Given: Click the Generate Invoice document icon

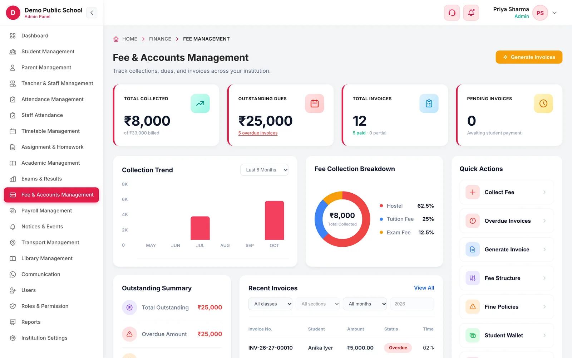Looking at the screenshot, I should click(x=473, y=250).
